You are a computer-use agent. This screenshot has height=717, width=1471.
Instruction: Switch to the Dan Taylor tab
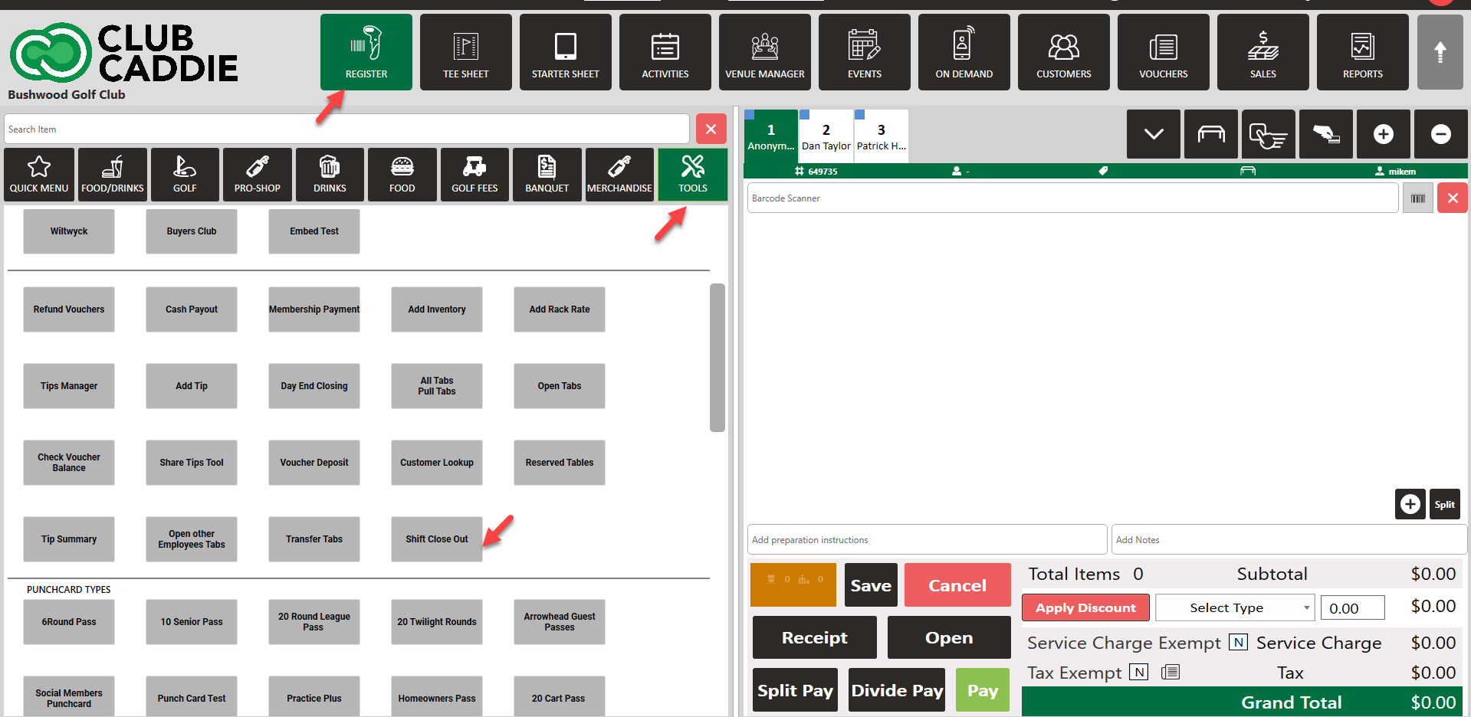826,136
